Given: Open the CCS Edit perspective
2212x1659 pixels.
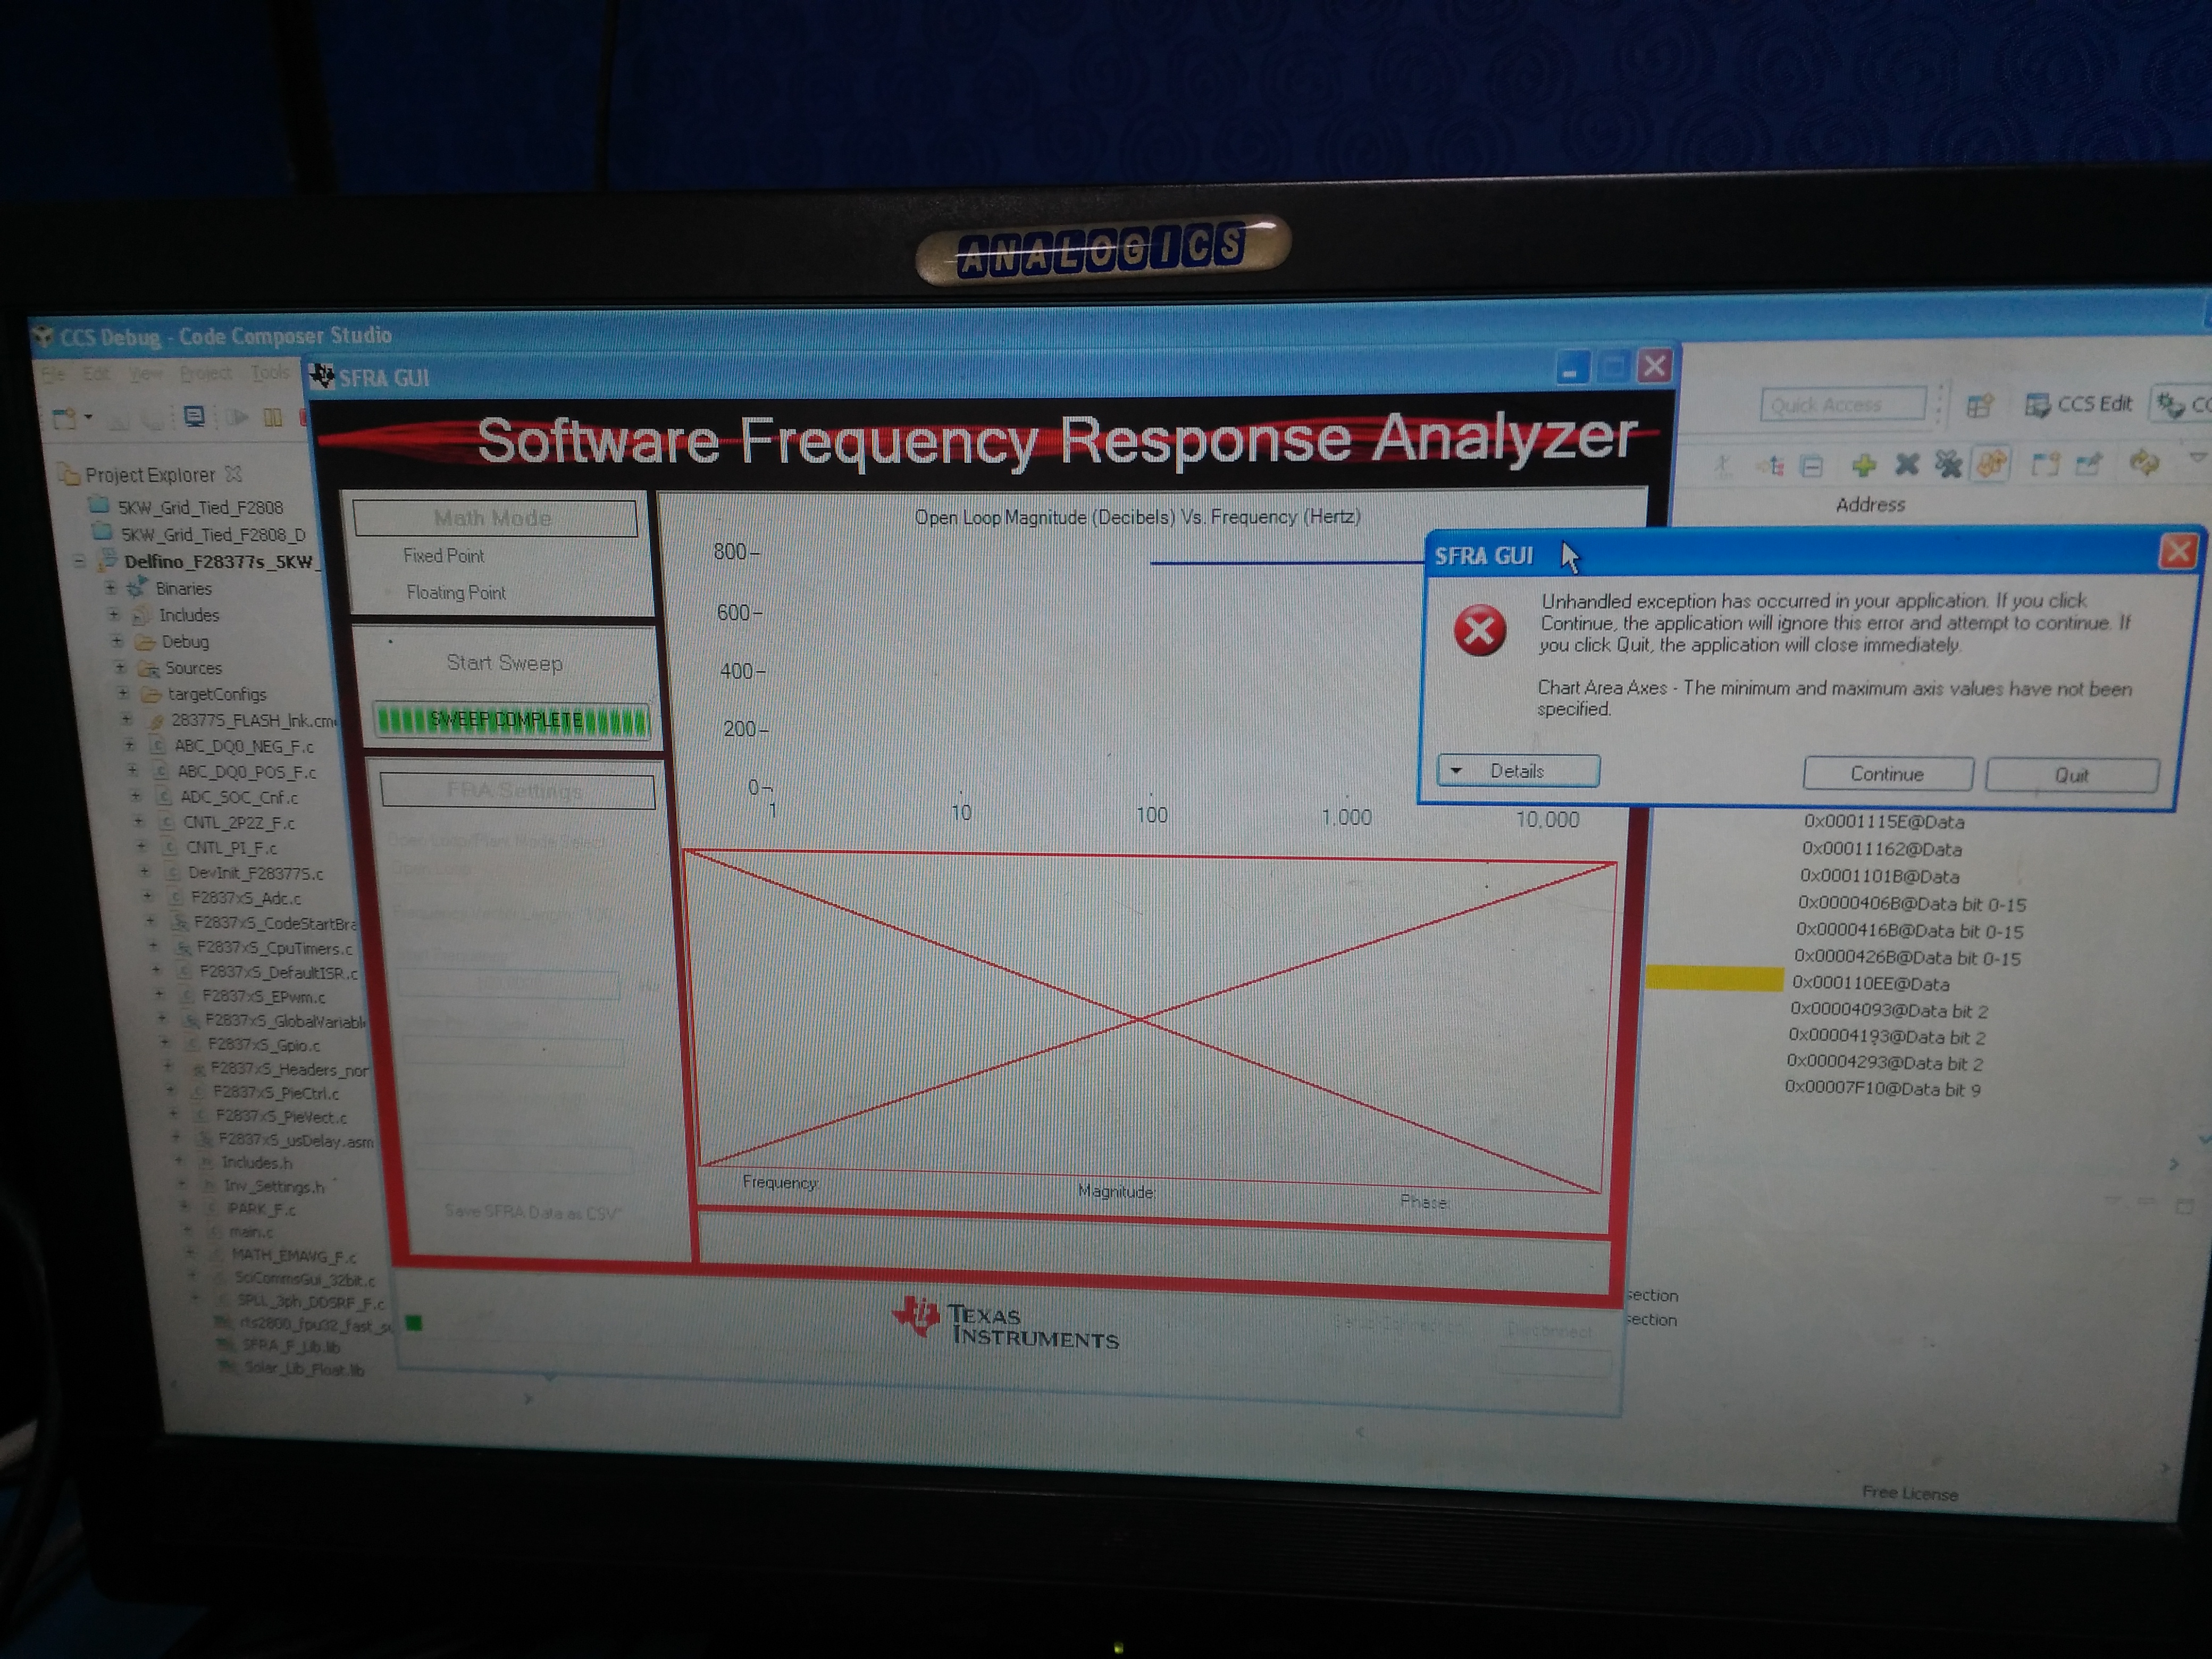Looking at the screenshot, I should click(x=2079, y=404).
